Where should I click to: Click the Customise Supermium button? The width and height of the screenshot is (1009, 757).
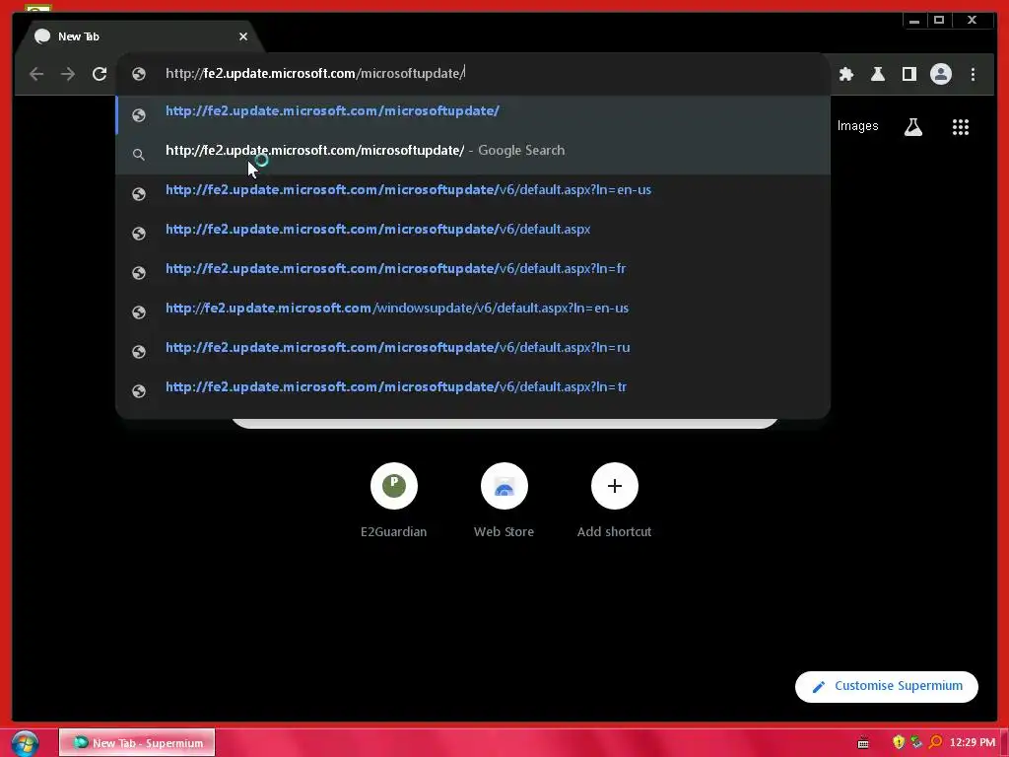[886, 686]
